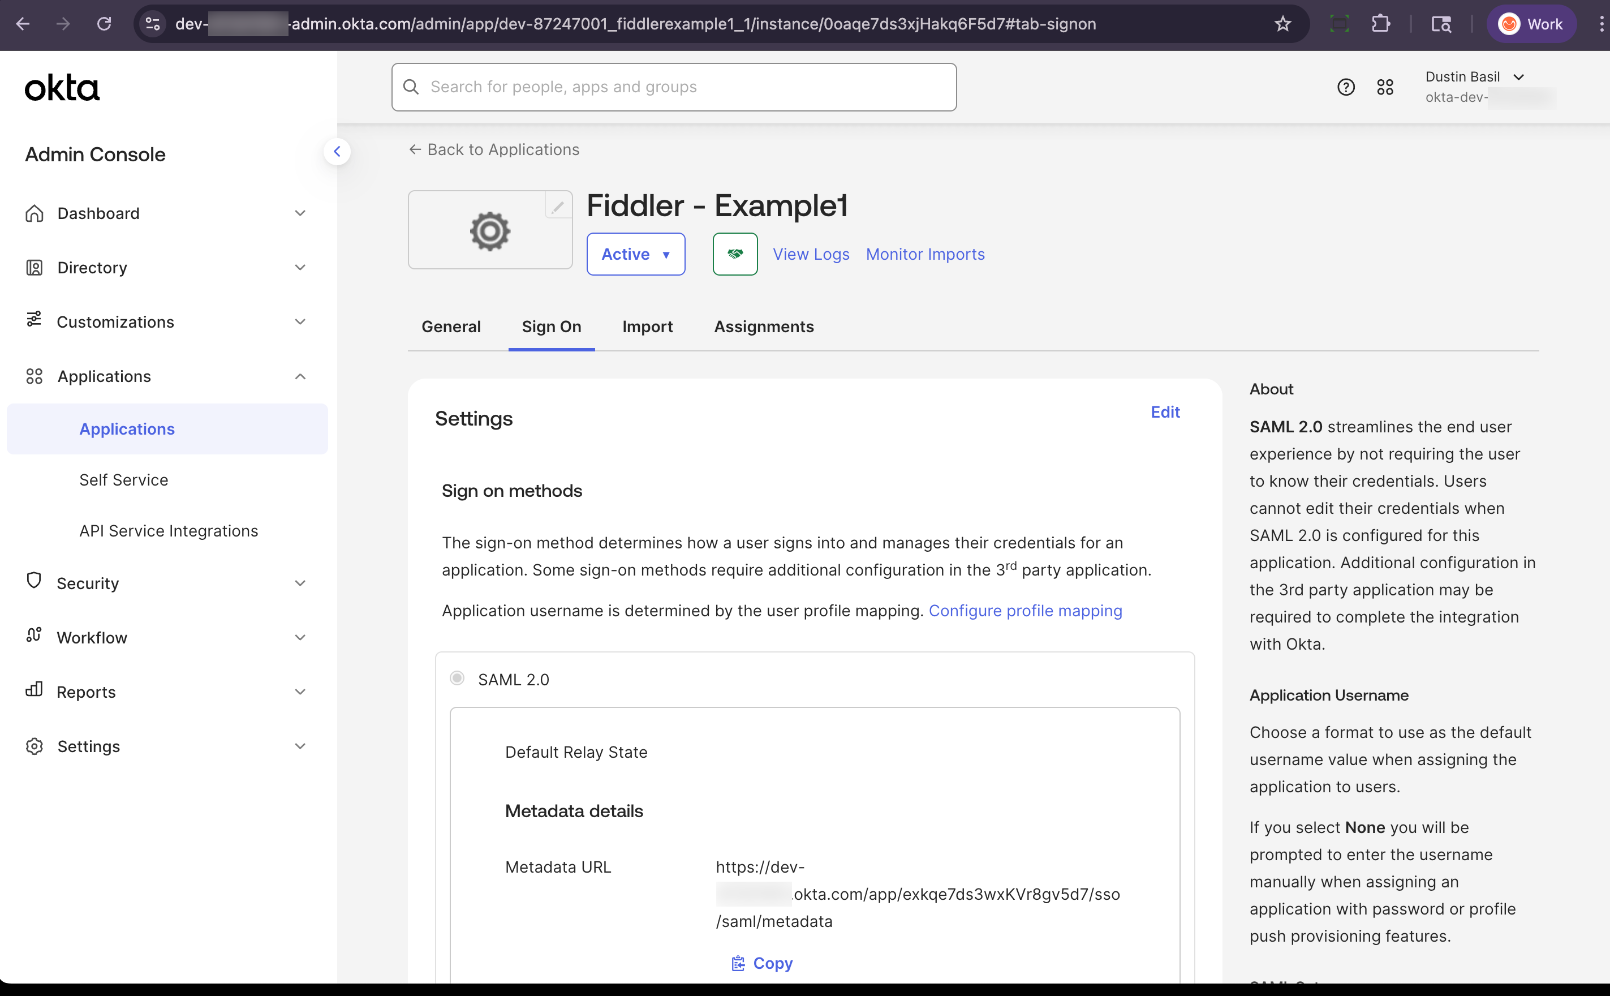Select the Customizations sliders icon
Screen dimensions: 1610x996
tap(35, 321)
